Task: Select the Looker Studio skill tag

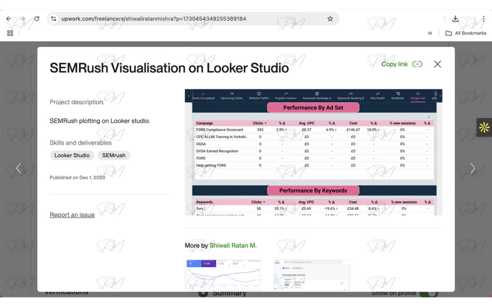Action: (72, 155)
